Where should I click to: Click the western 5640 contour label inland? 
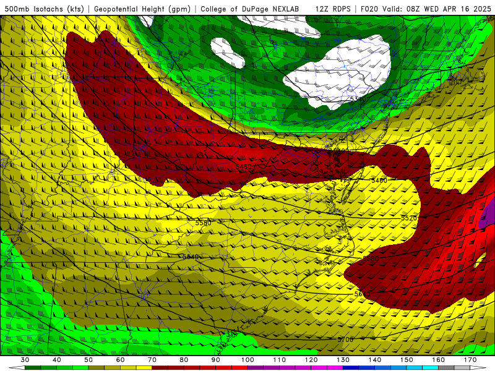coord(191,257)
